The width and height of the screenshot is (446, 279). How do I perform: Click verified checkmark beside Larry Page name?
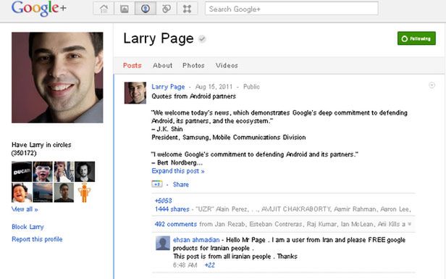(x=202, y=38)
